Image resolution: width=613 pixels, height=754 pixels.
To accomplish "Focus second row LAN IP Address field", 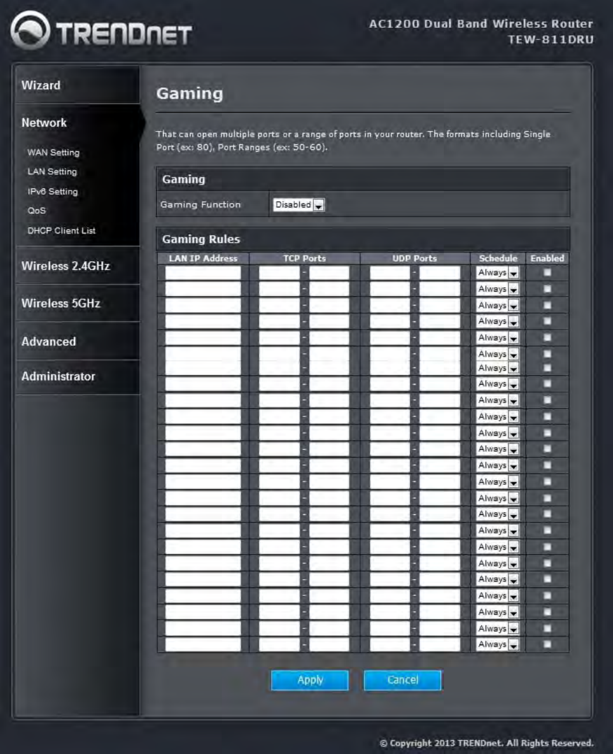I will (x=203, y=289).
